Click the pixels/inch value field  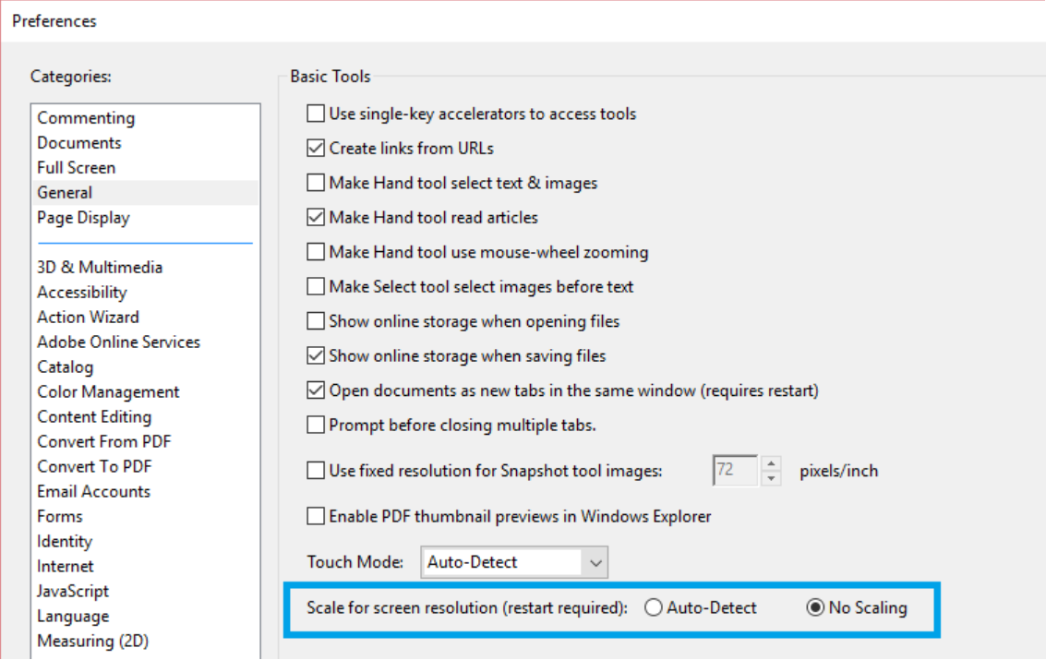coord(736,470)
